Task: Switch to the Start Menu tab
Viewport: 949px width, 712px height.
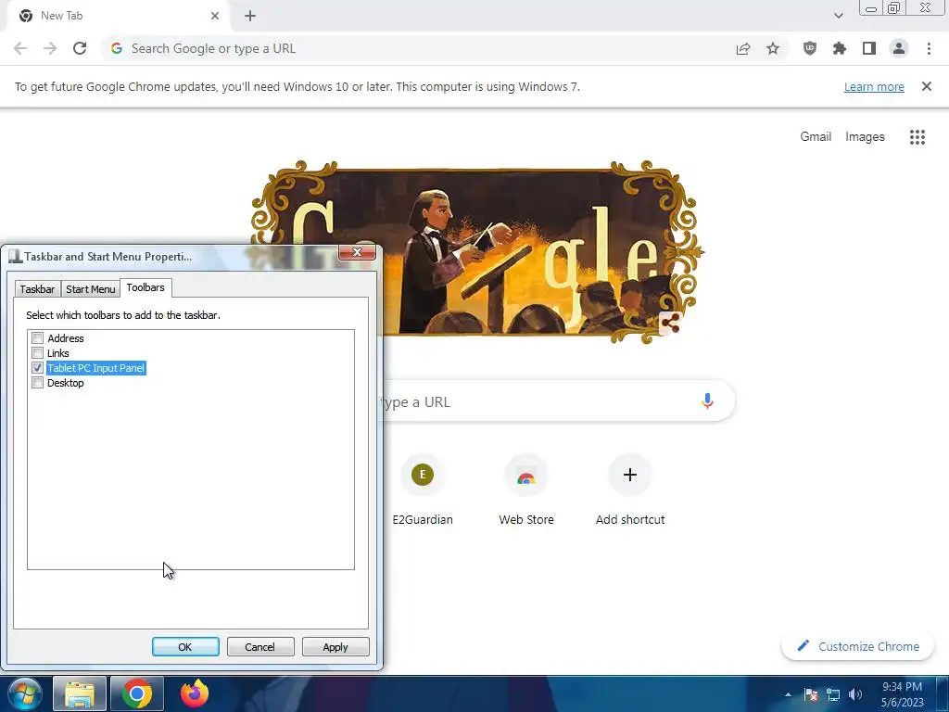Action: 90,289
